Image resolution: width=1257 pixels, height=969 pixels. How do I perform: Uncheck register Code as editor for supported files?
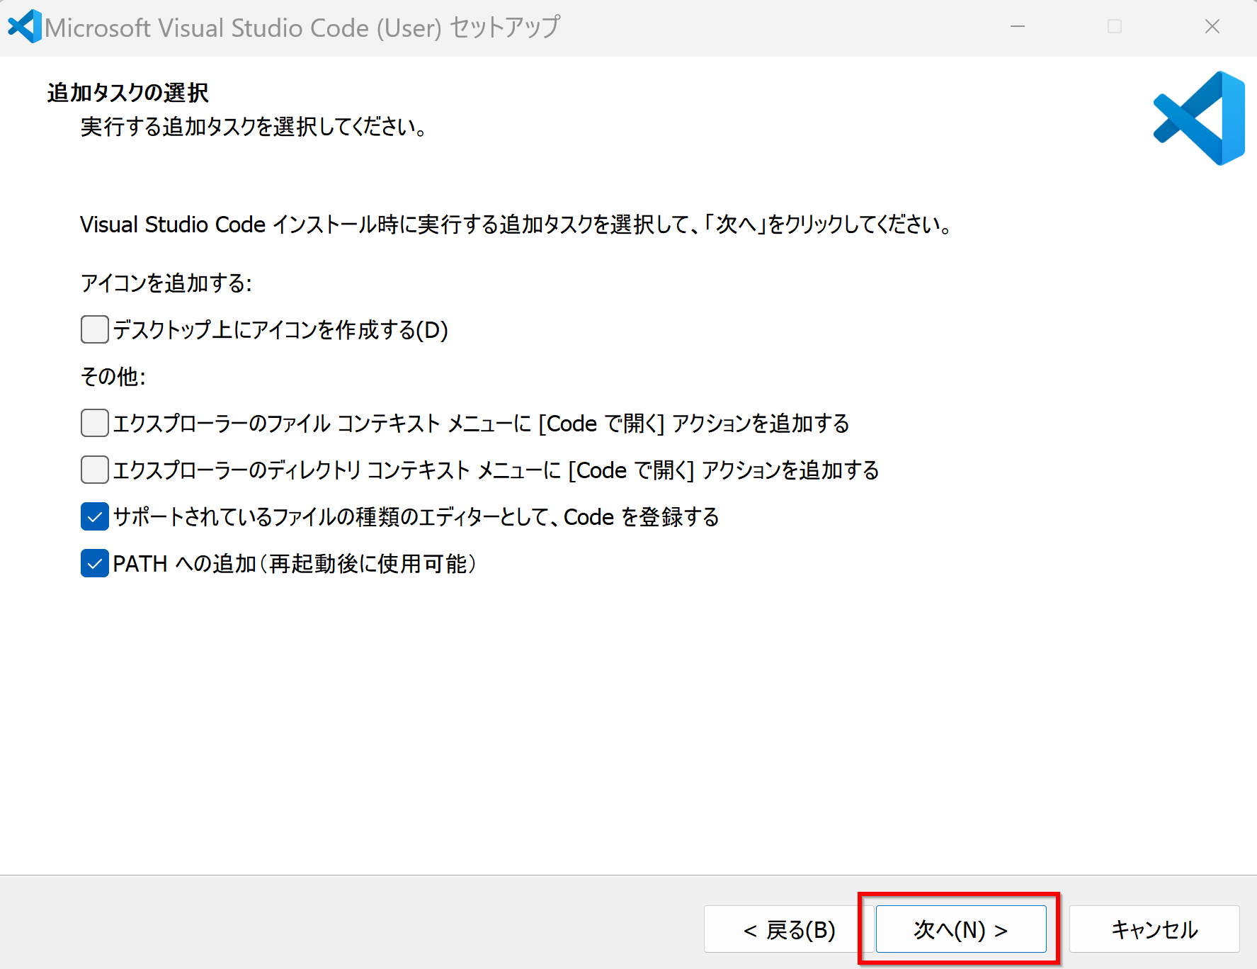(x=94, y=516)
